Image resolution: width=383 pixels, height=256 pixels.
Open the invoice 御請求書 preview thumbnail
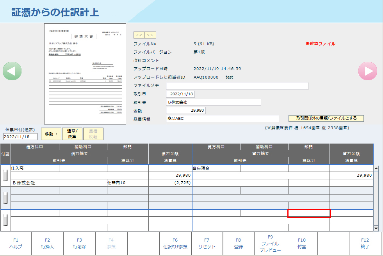point(85,74)
